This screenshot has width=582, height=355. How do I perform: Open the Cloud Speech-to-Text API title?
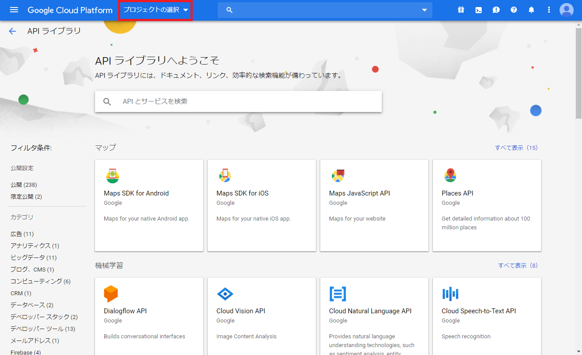coord(479,311)
